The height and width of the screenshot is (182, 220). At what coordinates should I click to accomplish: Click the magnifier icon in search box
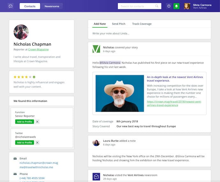pos(157,6)
